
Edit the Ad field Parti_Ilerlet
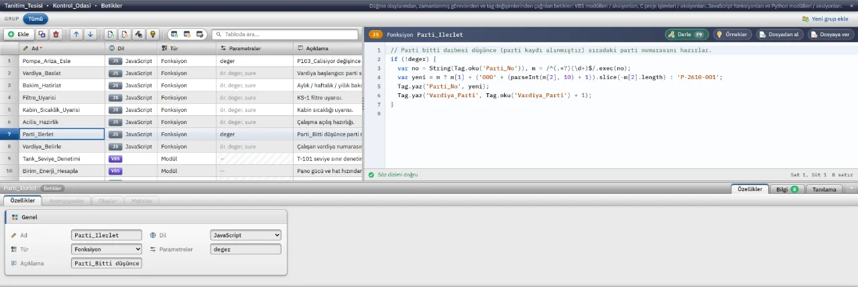[x=107, y=235]
